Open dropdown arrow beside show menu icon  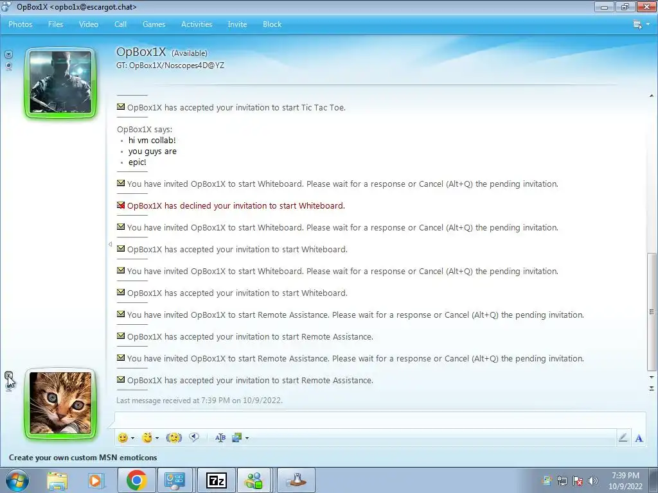point(648,24)
